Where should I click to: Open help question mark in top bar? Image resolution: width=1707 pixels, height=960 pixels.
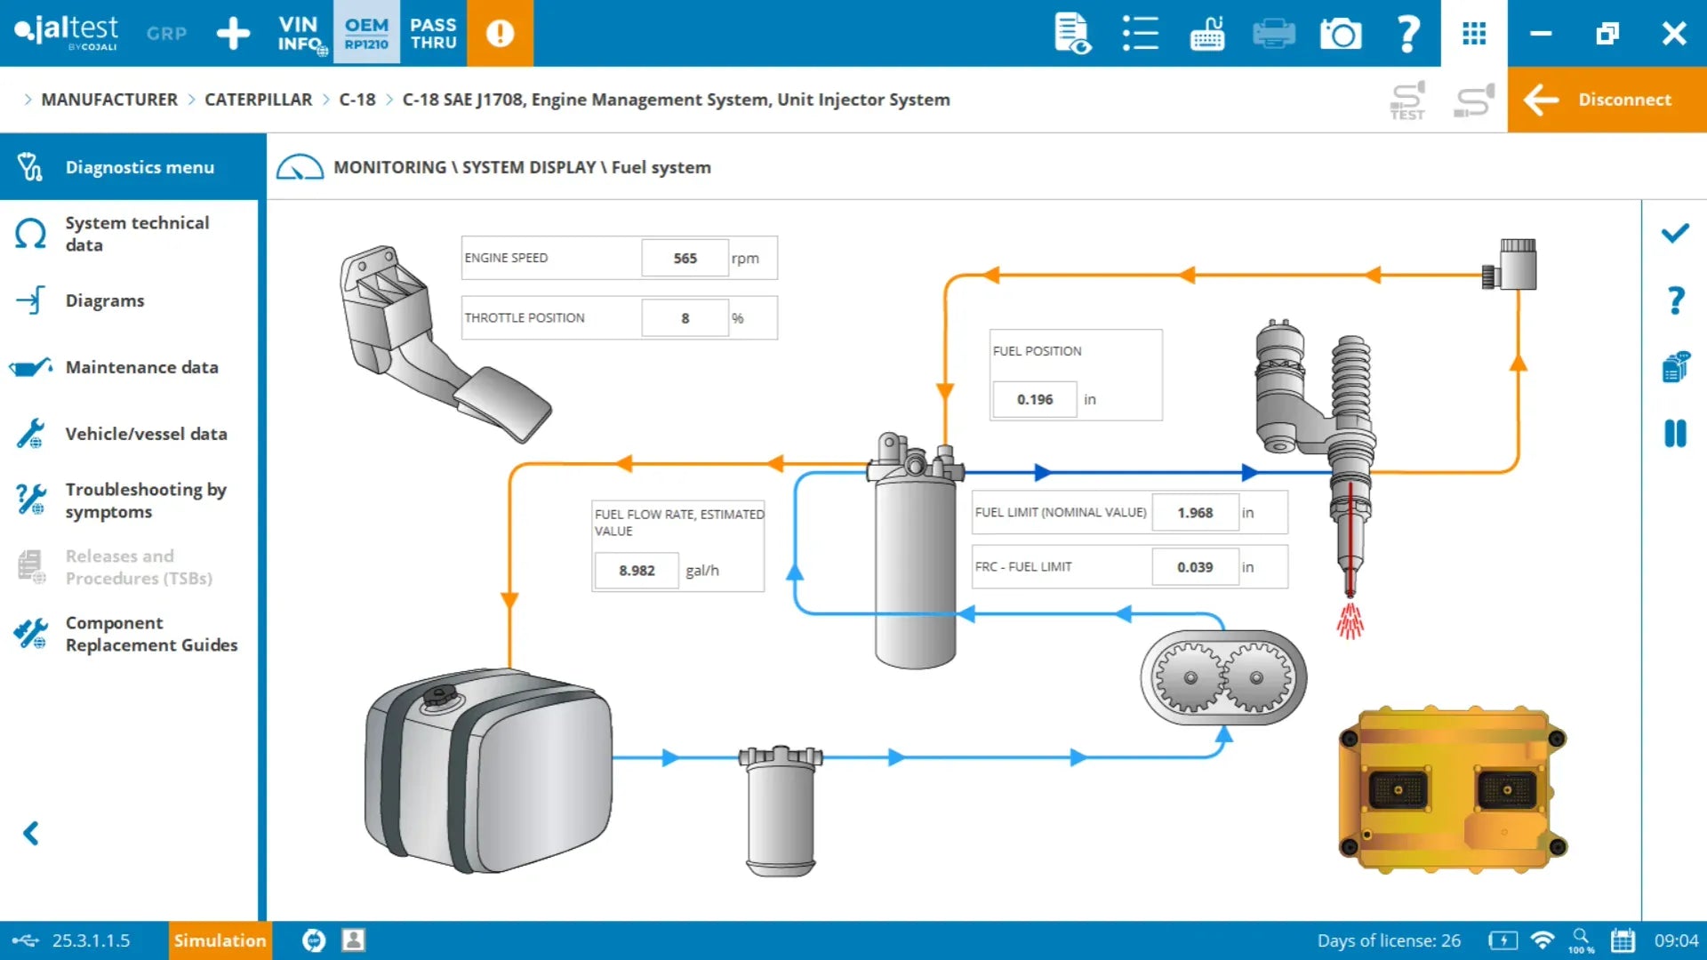1407,33
